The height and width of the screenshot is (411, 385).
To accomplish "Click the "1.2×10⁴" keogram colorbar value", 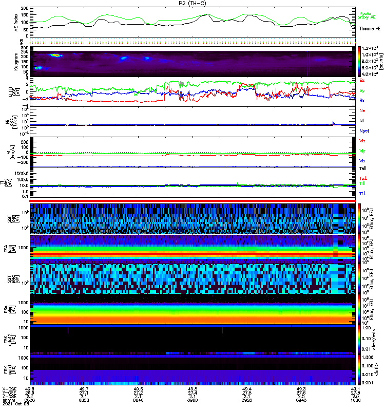I will tap(370, 48).
